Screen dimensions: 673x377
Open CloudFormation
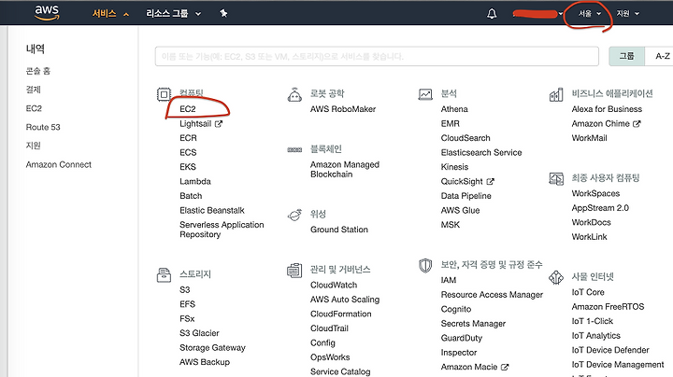click(341, 314)
